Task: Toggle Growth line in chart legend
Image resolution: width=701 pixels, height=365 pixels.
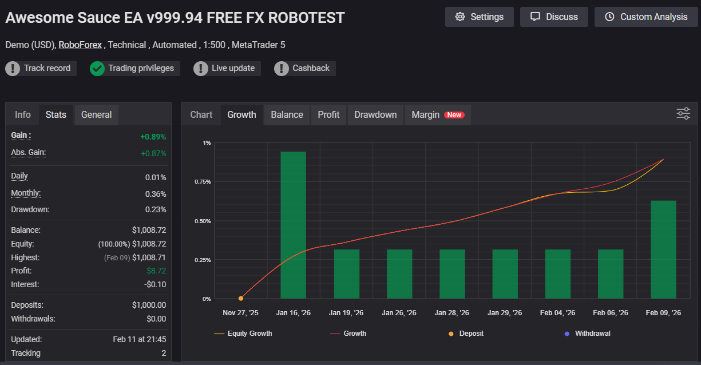Action: 348,333
